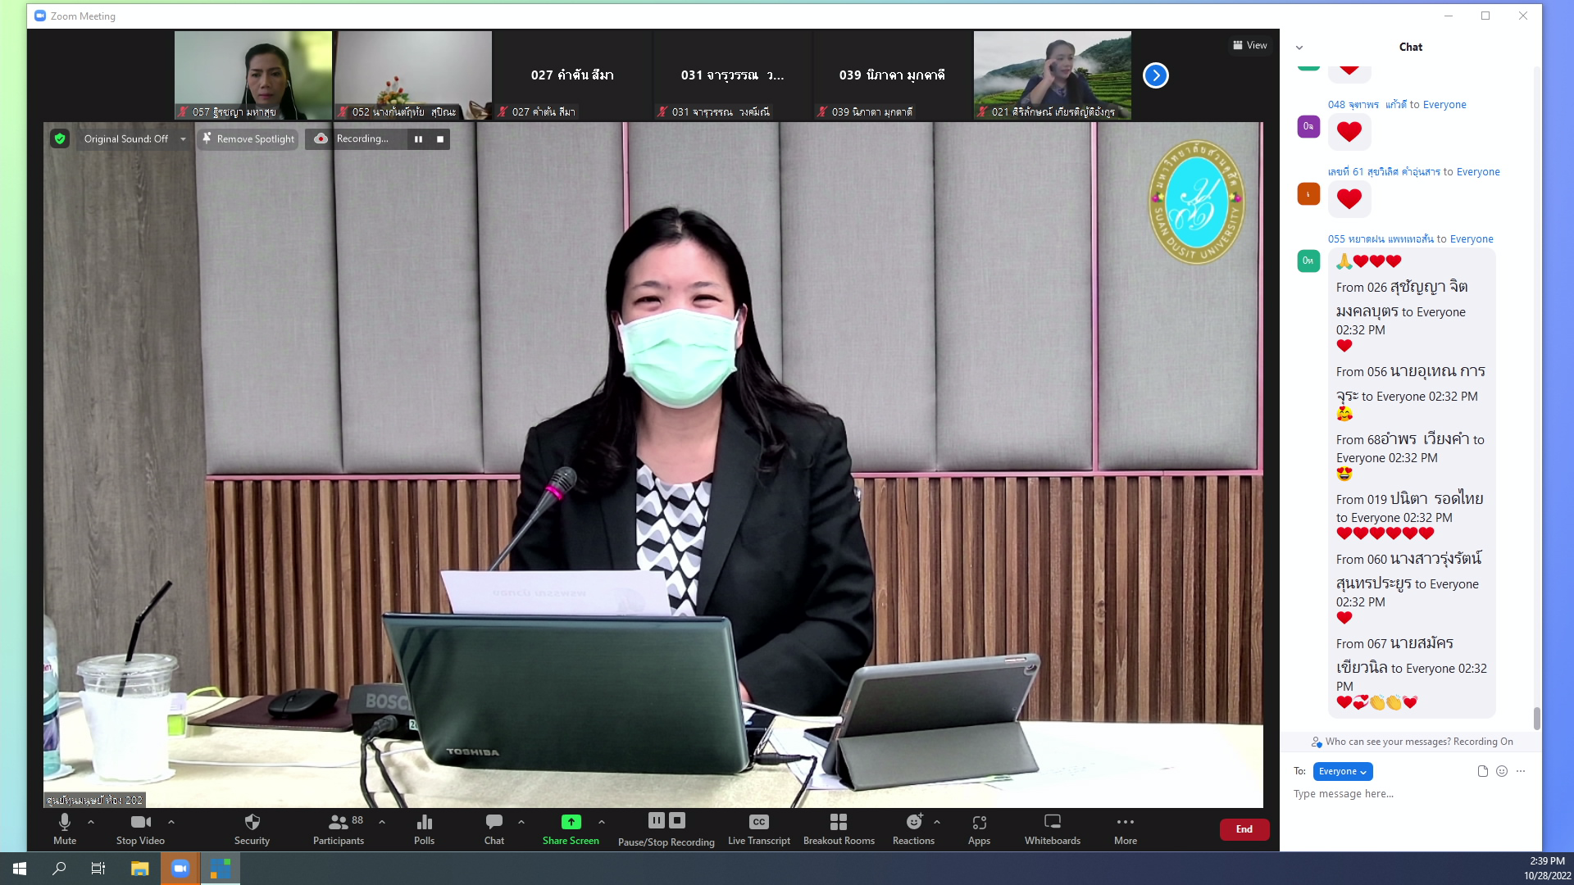Mute the microphone

point(65,828)
